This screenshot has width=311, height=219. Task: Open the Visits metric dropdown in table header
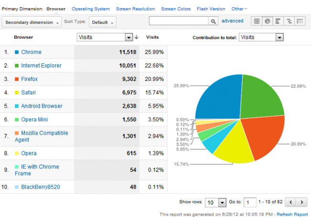[x=105, y=37]
